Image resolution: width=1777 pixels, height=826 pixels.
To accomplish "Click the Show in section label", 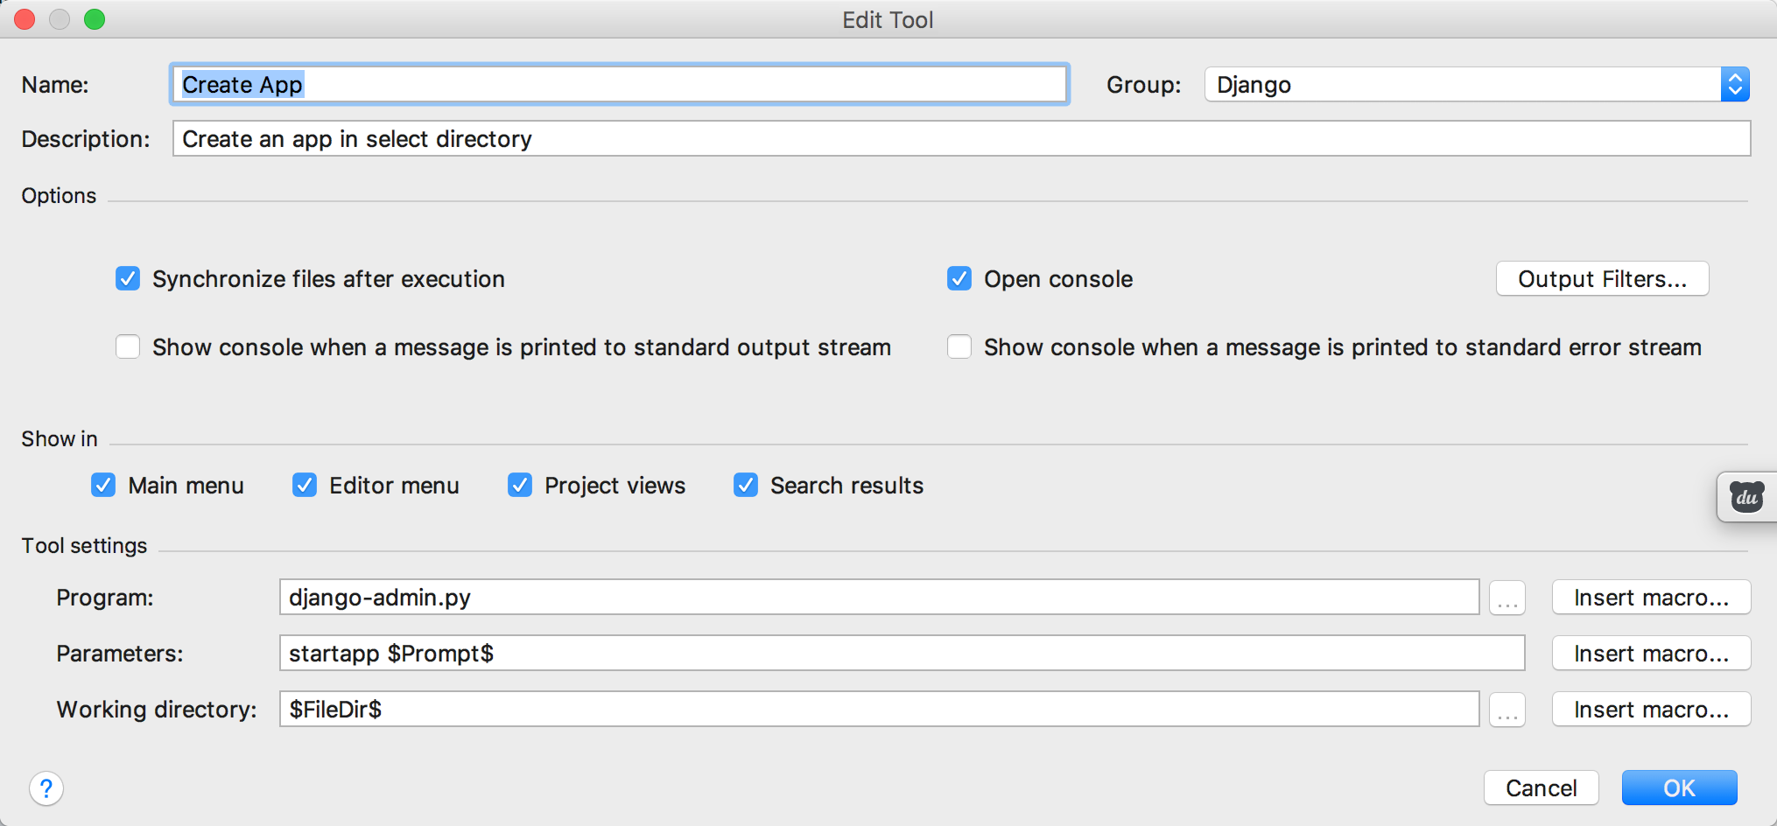I will click(60, 439).
